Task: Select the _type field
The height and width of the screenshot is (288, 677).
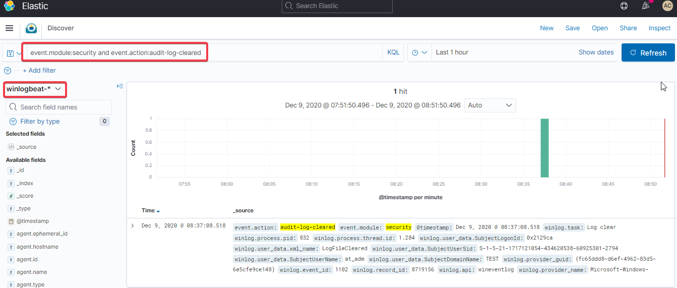Action: tap(24, 209)
